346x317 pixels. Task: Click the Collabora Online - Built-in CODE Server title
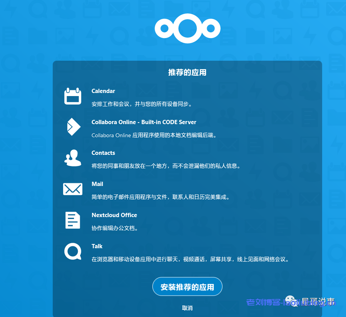[144, 122]
